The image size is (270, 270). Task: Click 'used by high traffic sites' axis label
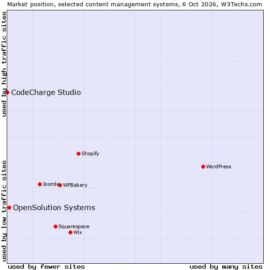tap(4, 64)
